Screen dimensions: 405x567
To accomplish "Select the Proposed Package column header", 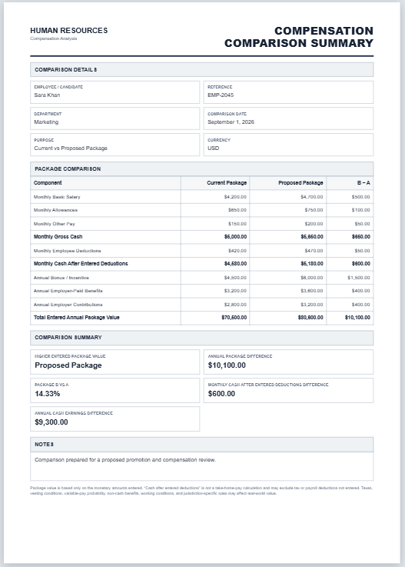I will click(x=300, y=183).
